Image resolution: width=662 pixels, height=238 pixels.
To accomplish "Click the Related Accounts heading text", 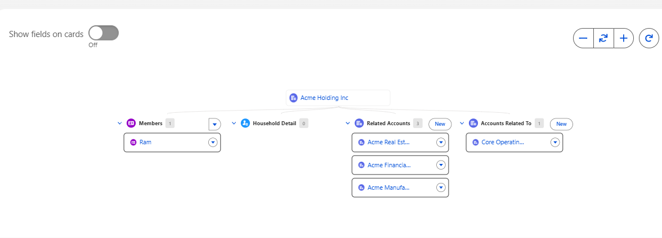I will pyautogui.click(x=388, y=123).
